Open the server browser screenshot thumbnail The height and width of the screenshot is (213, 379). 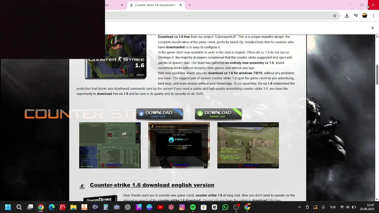(x=110, y=145)
